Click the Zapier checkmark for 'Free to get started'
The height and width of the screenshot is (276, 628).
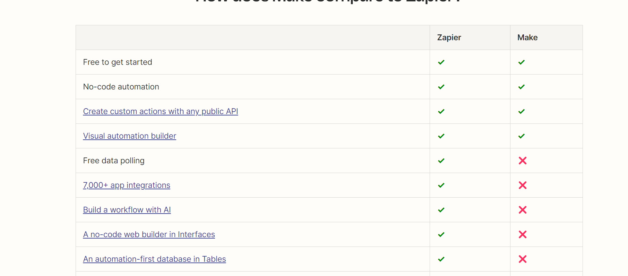click(x=441, y=62)
